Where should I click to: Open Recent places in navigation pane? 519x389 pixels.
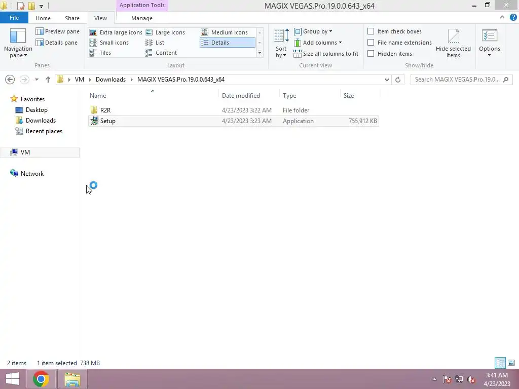pos(44,131)
